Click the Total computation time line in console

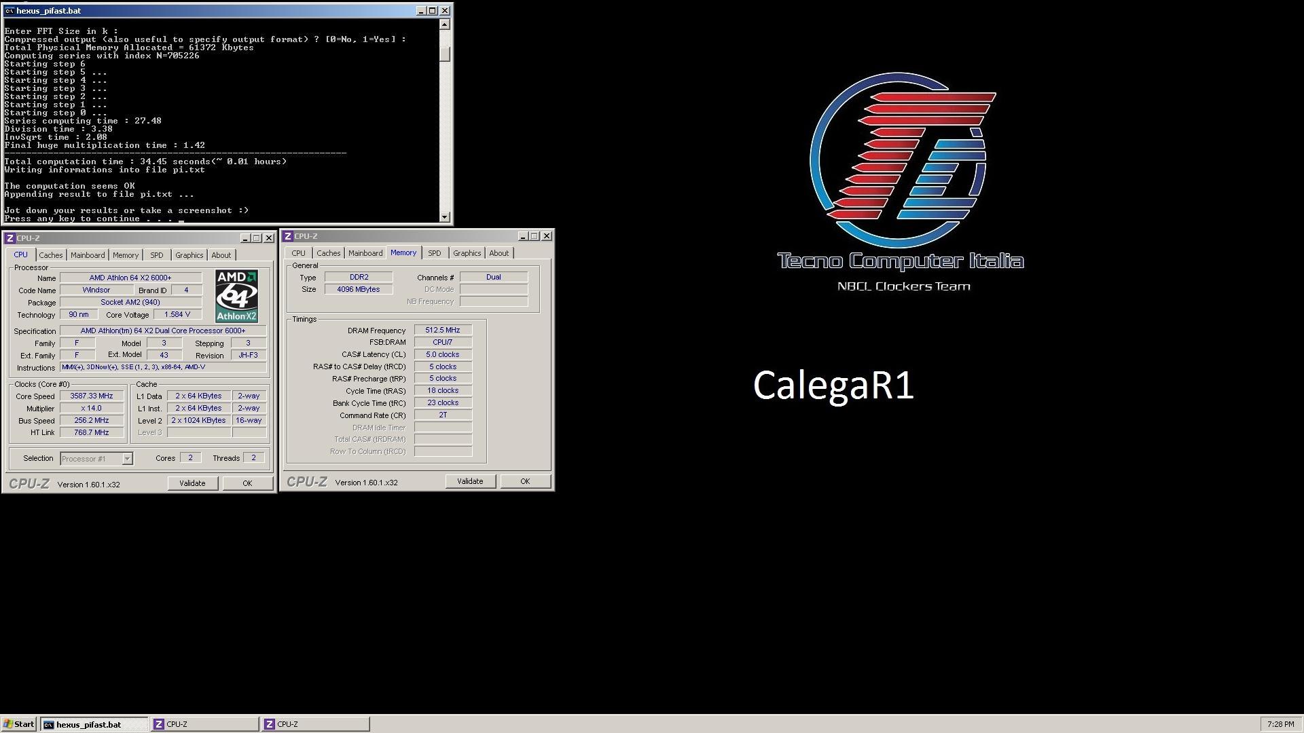pyautogui.click(x=145, y=162)
